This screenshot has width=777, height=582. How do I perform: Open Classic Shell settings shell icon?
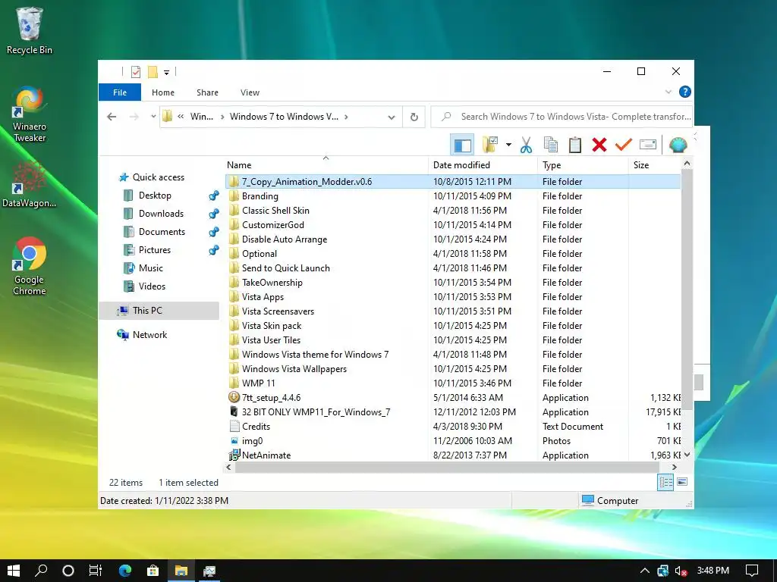click(x=678, y=145)
